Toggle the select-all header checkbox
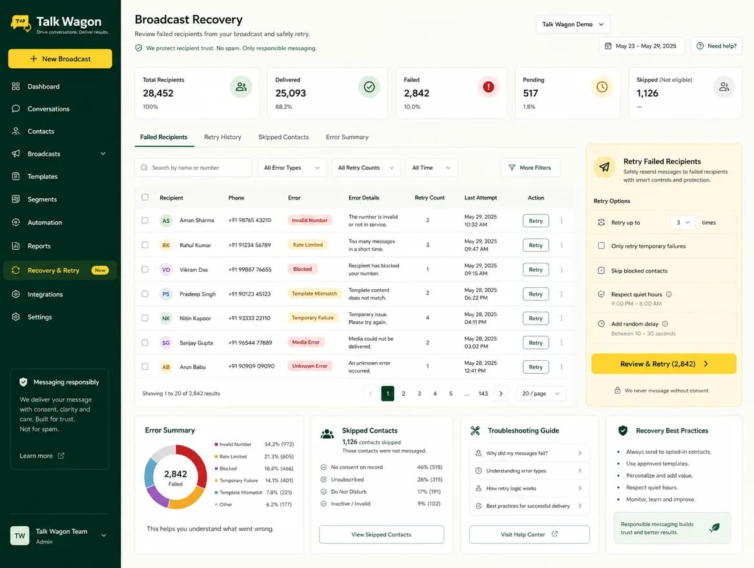Image resolution: width=754 pixels, height=568 pixels. tap(145, 198)
